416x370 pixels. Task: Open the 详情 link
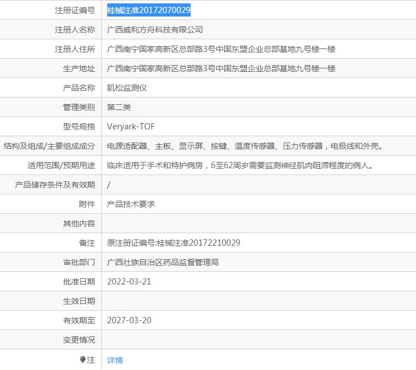(115, 360)
